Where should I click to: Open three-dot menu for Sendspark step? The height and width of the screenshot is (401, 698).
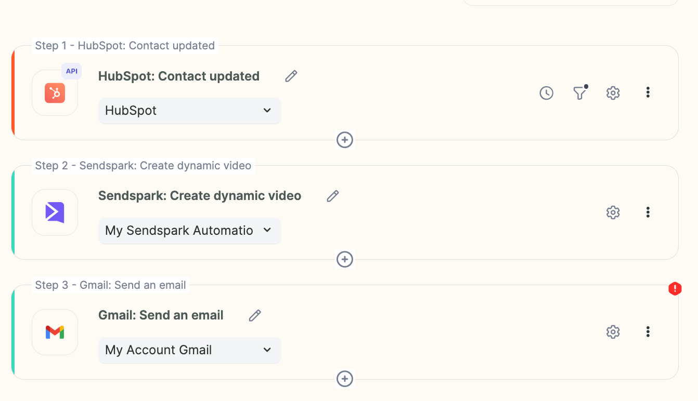click(x=648, y=212)
